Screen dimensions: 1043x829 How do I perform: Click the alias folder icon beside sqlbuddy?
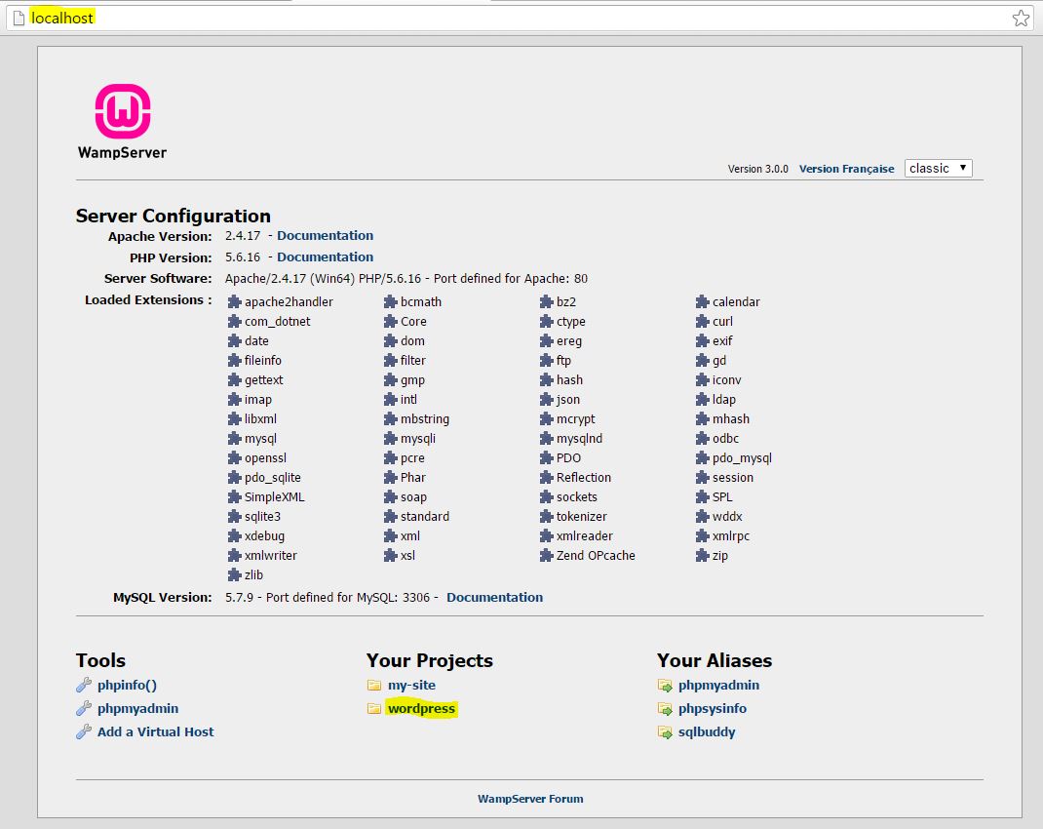(665, 732)
